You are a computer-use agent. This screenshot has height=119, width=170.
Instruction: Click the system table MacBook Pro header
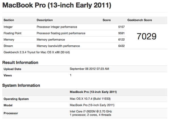[93, 92]
